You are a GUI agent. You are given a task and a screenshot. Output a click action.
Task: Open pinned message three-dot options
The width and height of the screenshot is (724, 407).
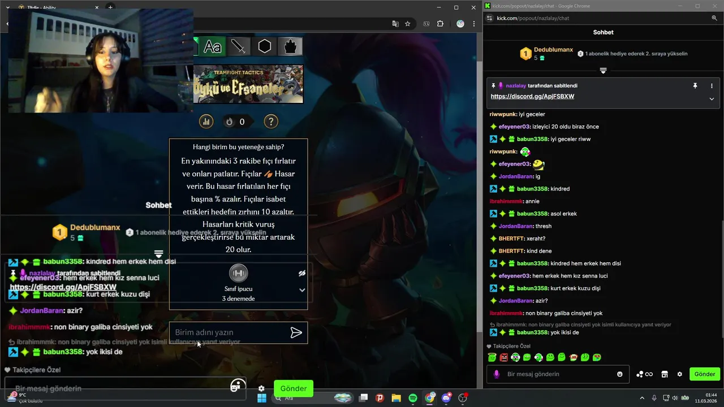tap(712, 86)
